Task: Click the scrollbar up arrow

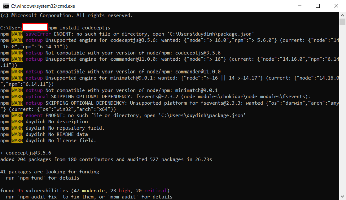Action: click(343, 15)
